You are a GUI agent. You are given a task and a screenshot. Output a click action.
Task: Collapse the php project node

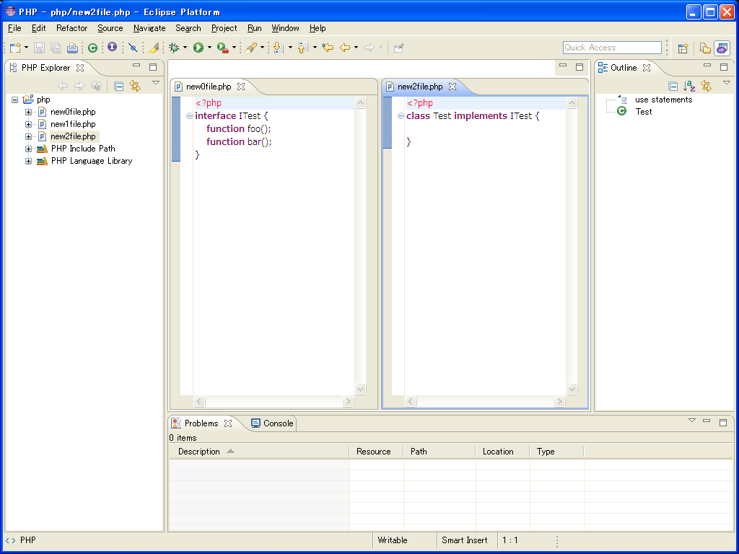(x=15, y=100)
